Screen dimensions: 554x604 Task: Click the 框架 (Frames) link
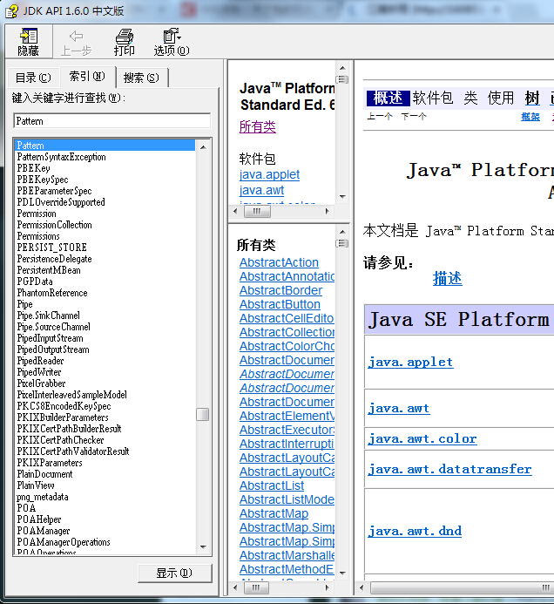(530, 117)
